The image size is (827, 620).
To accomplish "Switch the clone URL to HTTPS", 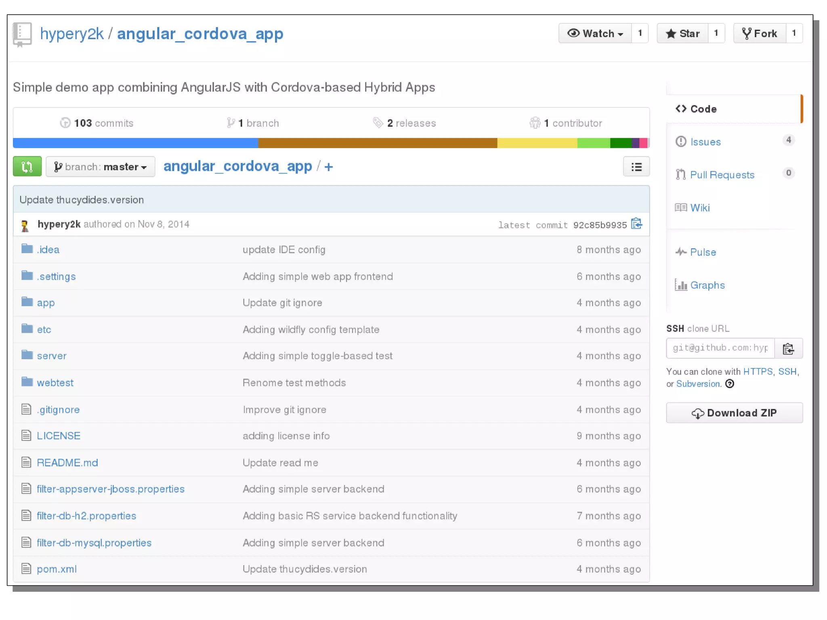I will (x=757, y=372).
